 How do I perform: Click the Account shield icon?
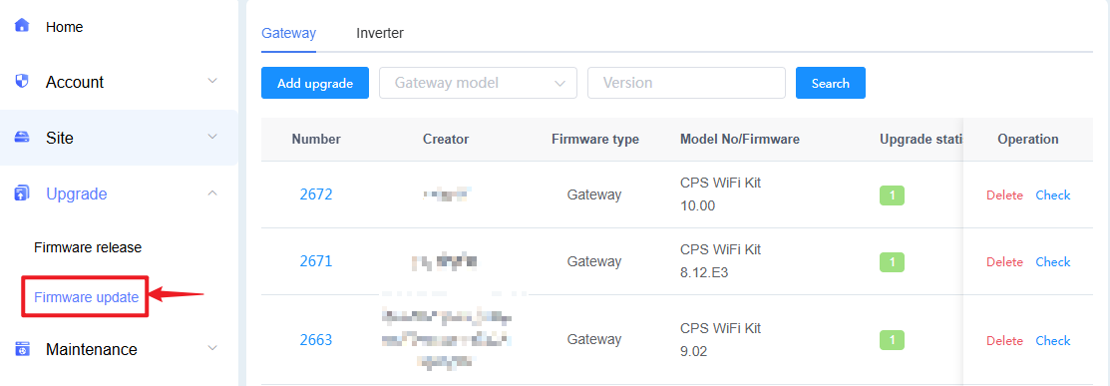point(22,81)
